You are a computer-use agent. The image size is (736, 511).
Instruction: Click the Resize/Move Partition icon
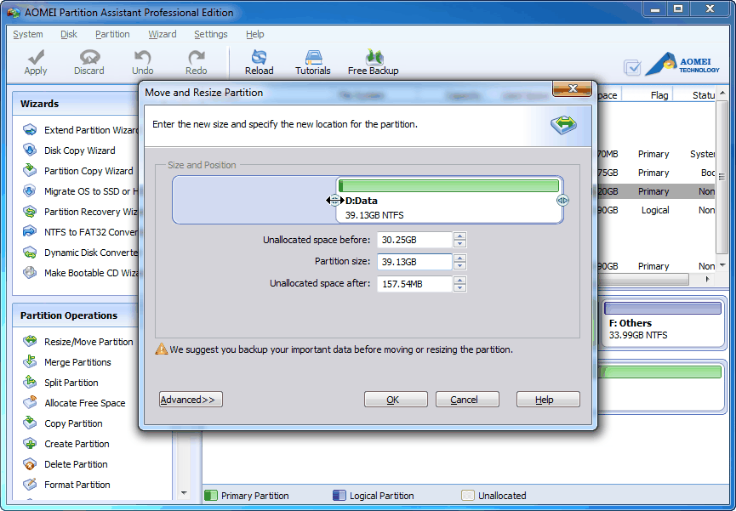(30, 341)
